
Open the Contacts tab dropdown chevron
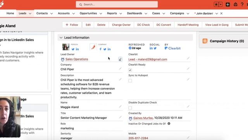coord(52,14)
